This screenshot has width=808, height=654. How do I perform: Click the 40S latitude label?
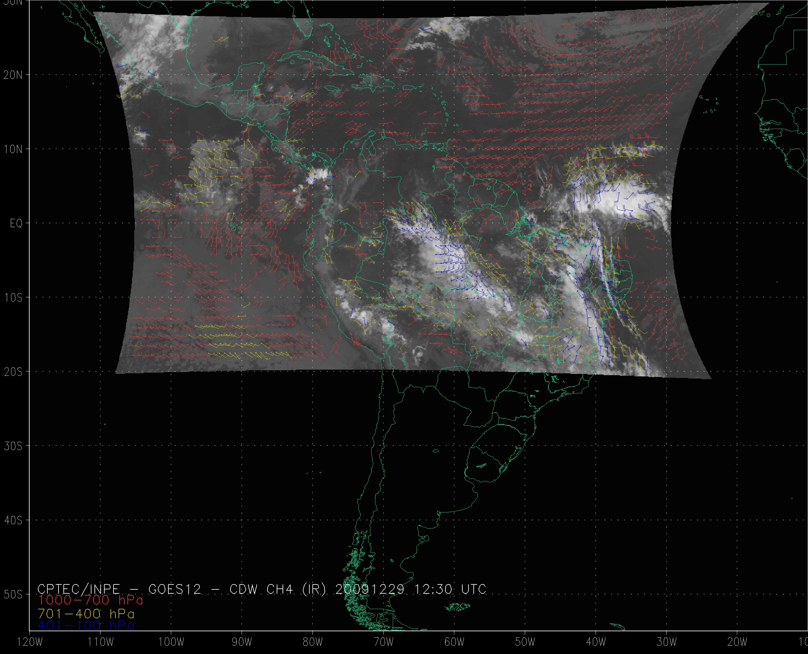click(13, 520)
